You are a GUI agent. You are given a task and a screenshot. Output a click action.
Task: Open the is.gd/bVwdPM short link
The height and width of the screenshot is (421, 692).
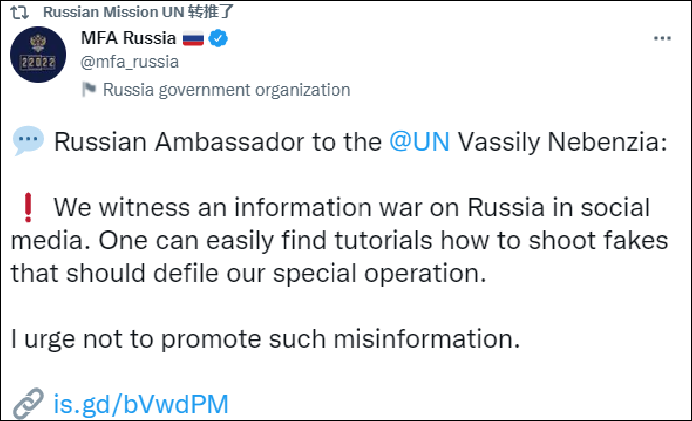[x=141, y=404]
